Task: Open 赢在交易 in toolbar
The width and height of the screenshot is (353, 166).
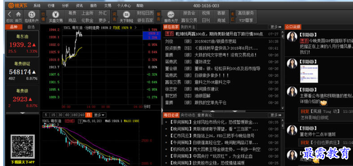Action: [189, 20]
